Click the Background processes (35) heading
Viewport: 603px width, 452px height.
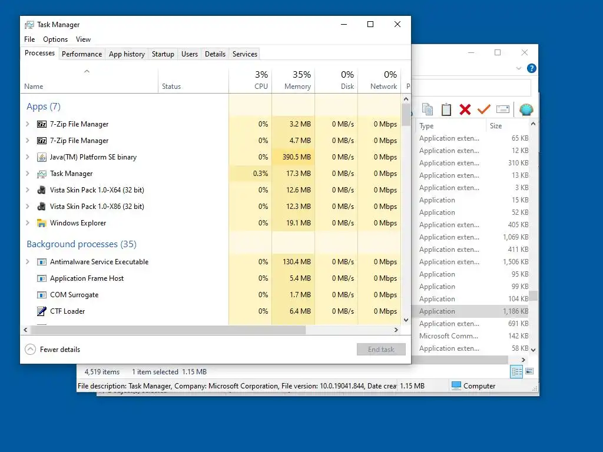pyautogui.click(x=81, y=244)
